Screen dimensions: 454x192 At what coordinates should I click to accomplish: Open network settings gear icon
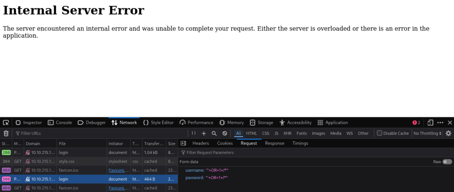click(x=448, y=133)
